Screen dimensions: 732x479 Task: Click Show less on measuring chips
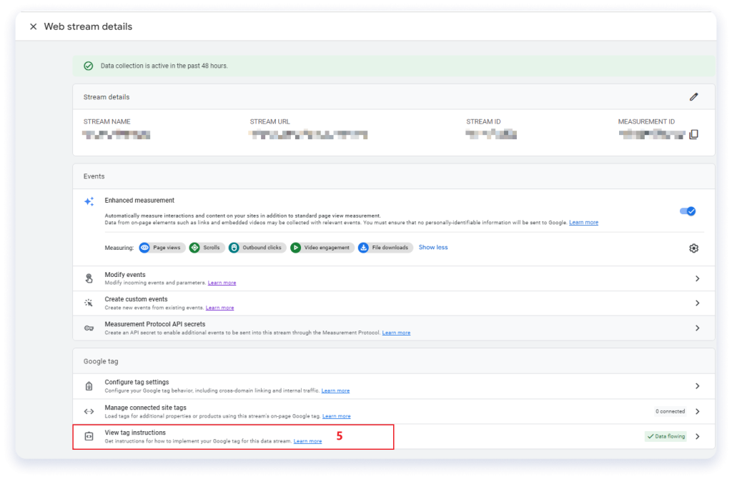coord(432,248)
